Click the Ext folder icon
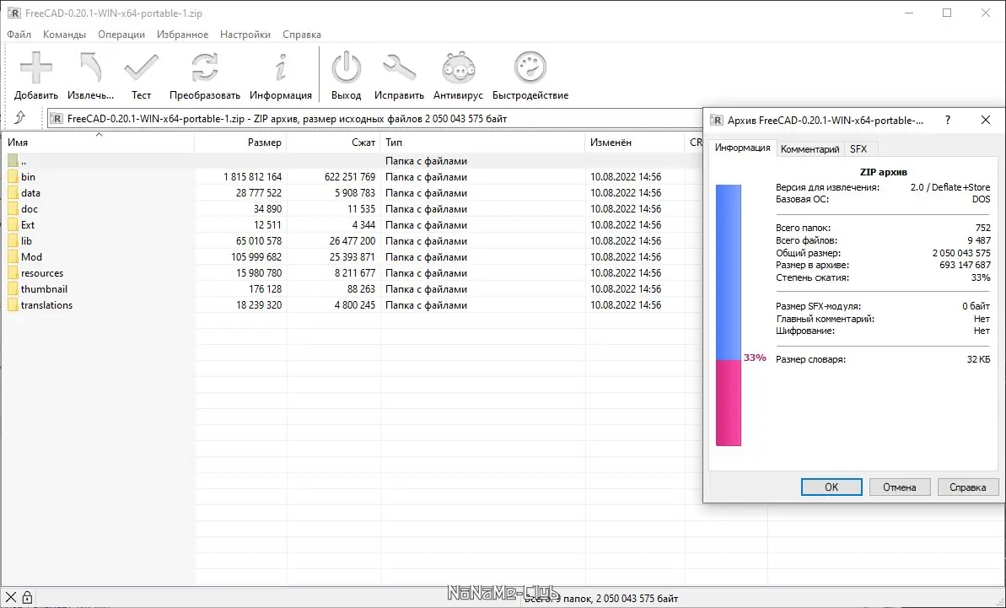This screenshot has width=1006, height=608. [x=13, y=225]
